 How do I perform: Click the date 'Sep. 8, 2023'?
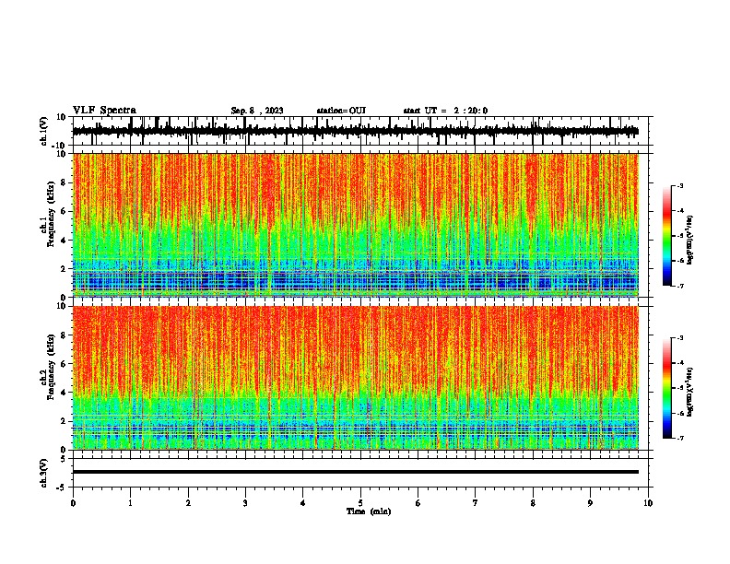257,111
